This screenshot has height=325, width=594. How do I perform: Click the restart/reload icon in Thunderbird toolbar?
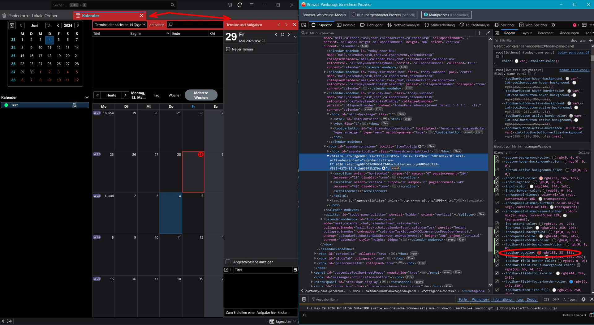[240, 5]
